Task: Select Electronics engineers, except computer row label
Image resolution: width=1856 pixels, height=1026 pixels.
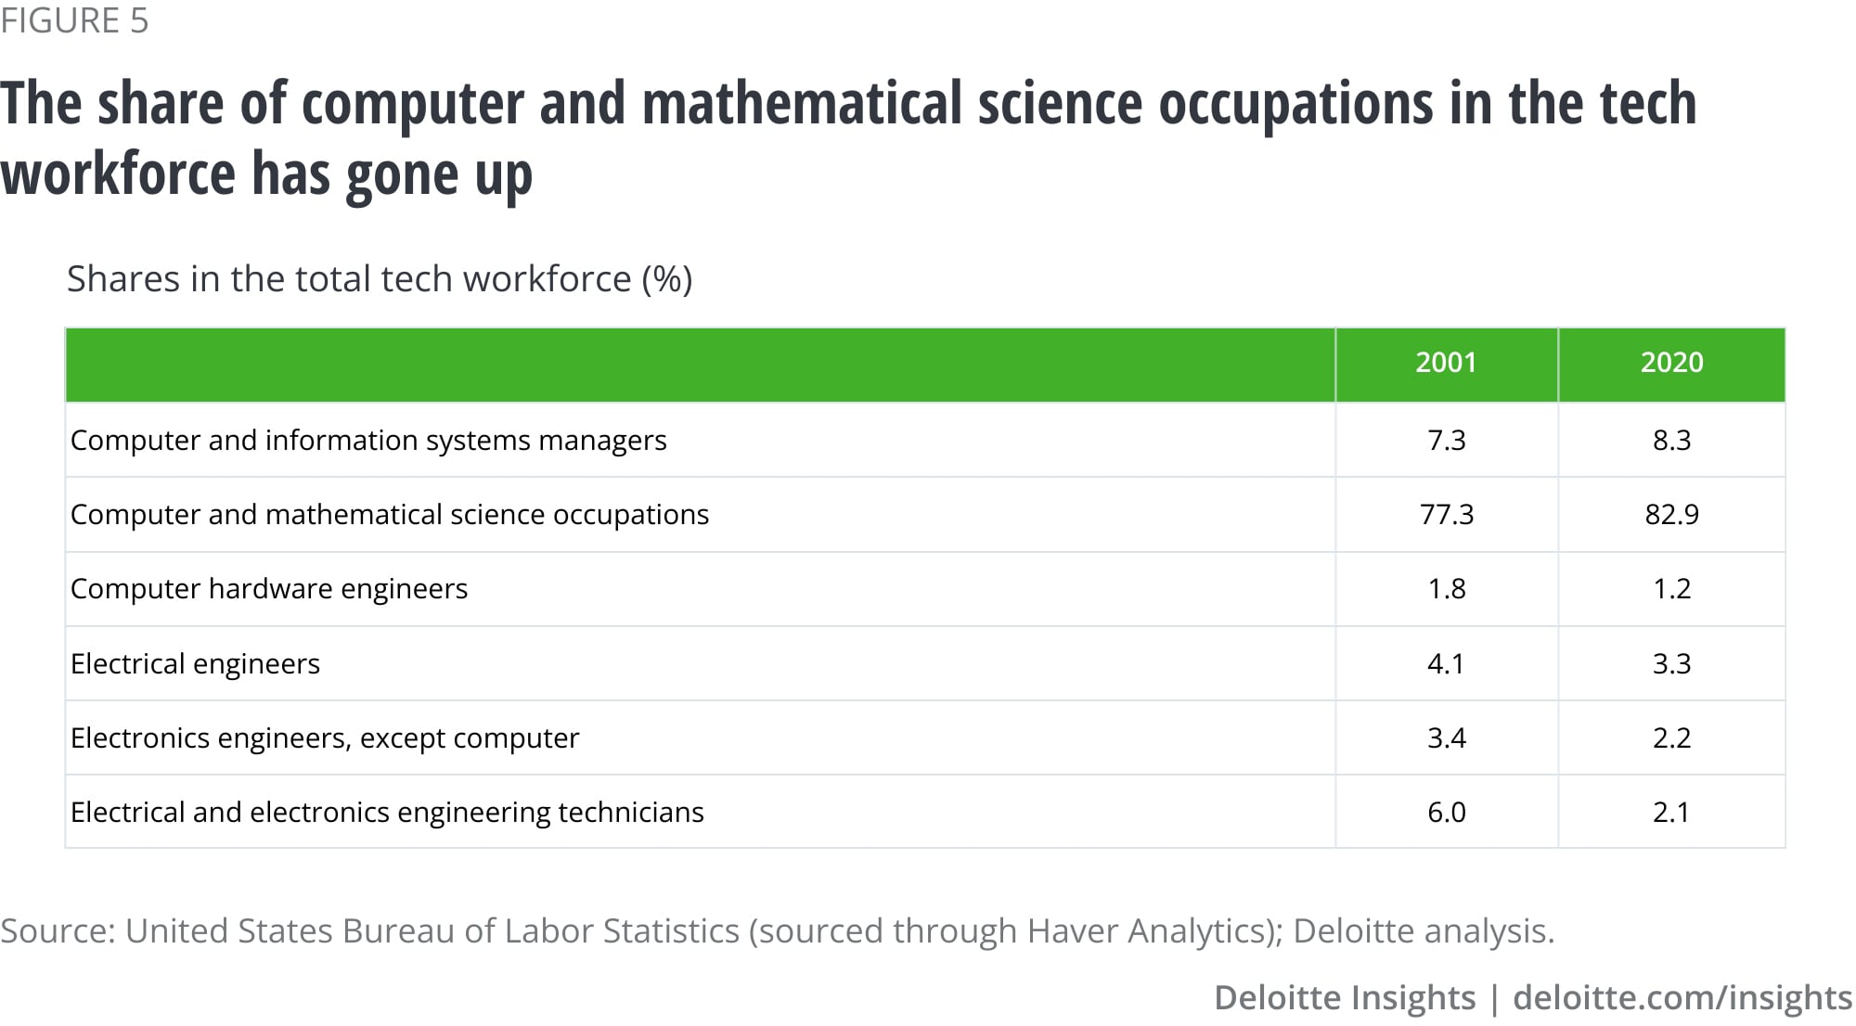Action: click(x=325, y=737)
